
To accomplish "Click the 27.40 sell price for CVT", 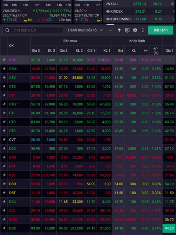I will pyautogui.click(x=169, y=140).
